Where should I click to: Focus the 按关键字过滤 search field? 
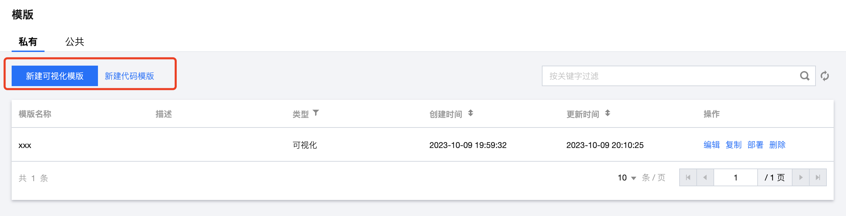point(671,76)
